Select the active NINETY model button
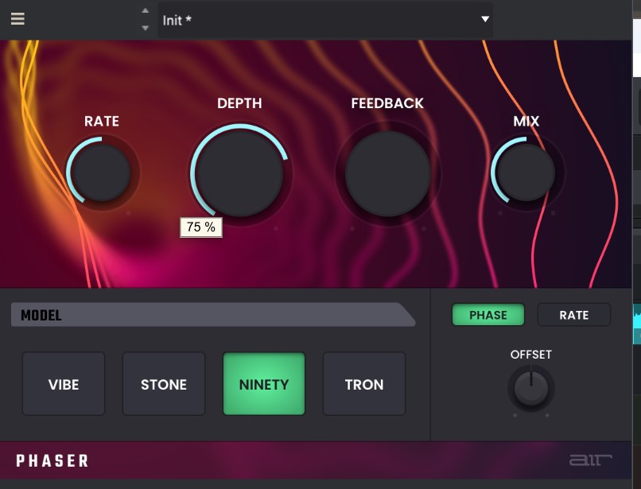 click(264, 384)
